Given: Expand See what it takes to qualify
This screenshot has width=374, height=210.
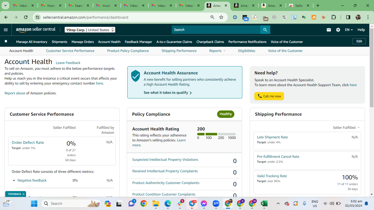Looking at the screenshot, I should click(168, 93).
